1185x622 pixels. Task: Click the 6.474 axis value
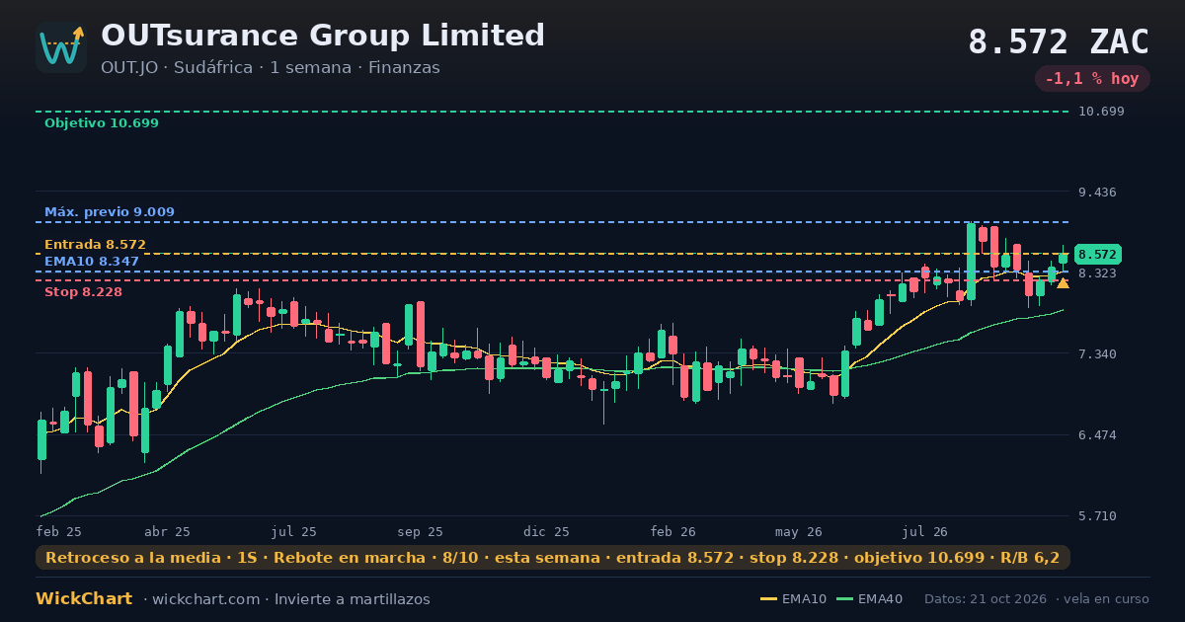pyautogui.click(x=1098, y=435)
